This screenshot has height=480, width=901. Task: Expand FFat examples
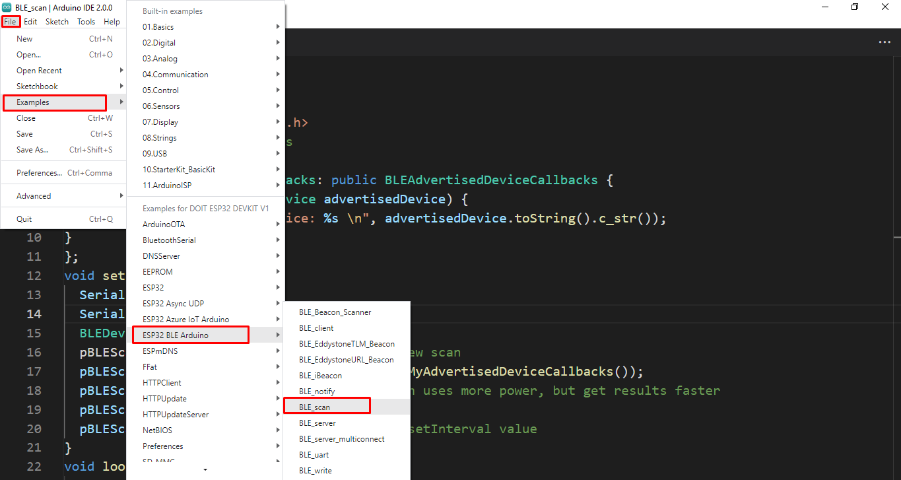tap(205, 367)
